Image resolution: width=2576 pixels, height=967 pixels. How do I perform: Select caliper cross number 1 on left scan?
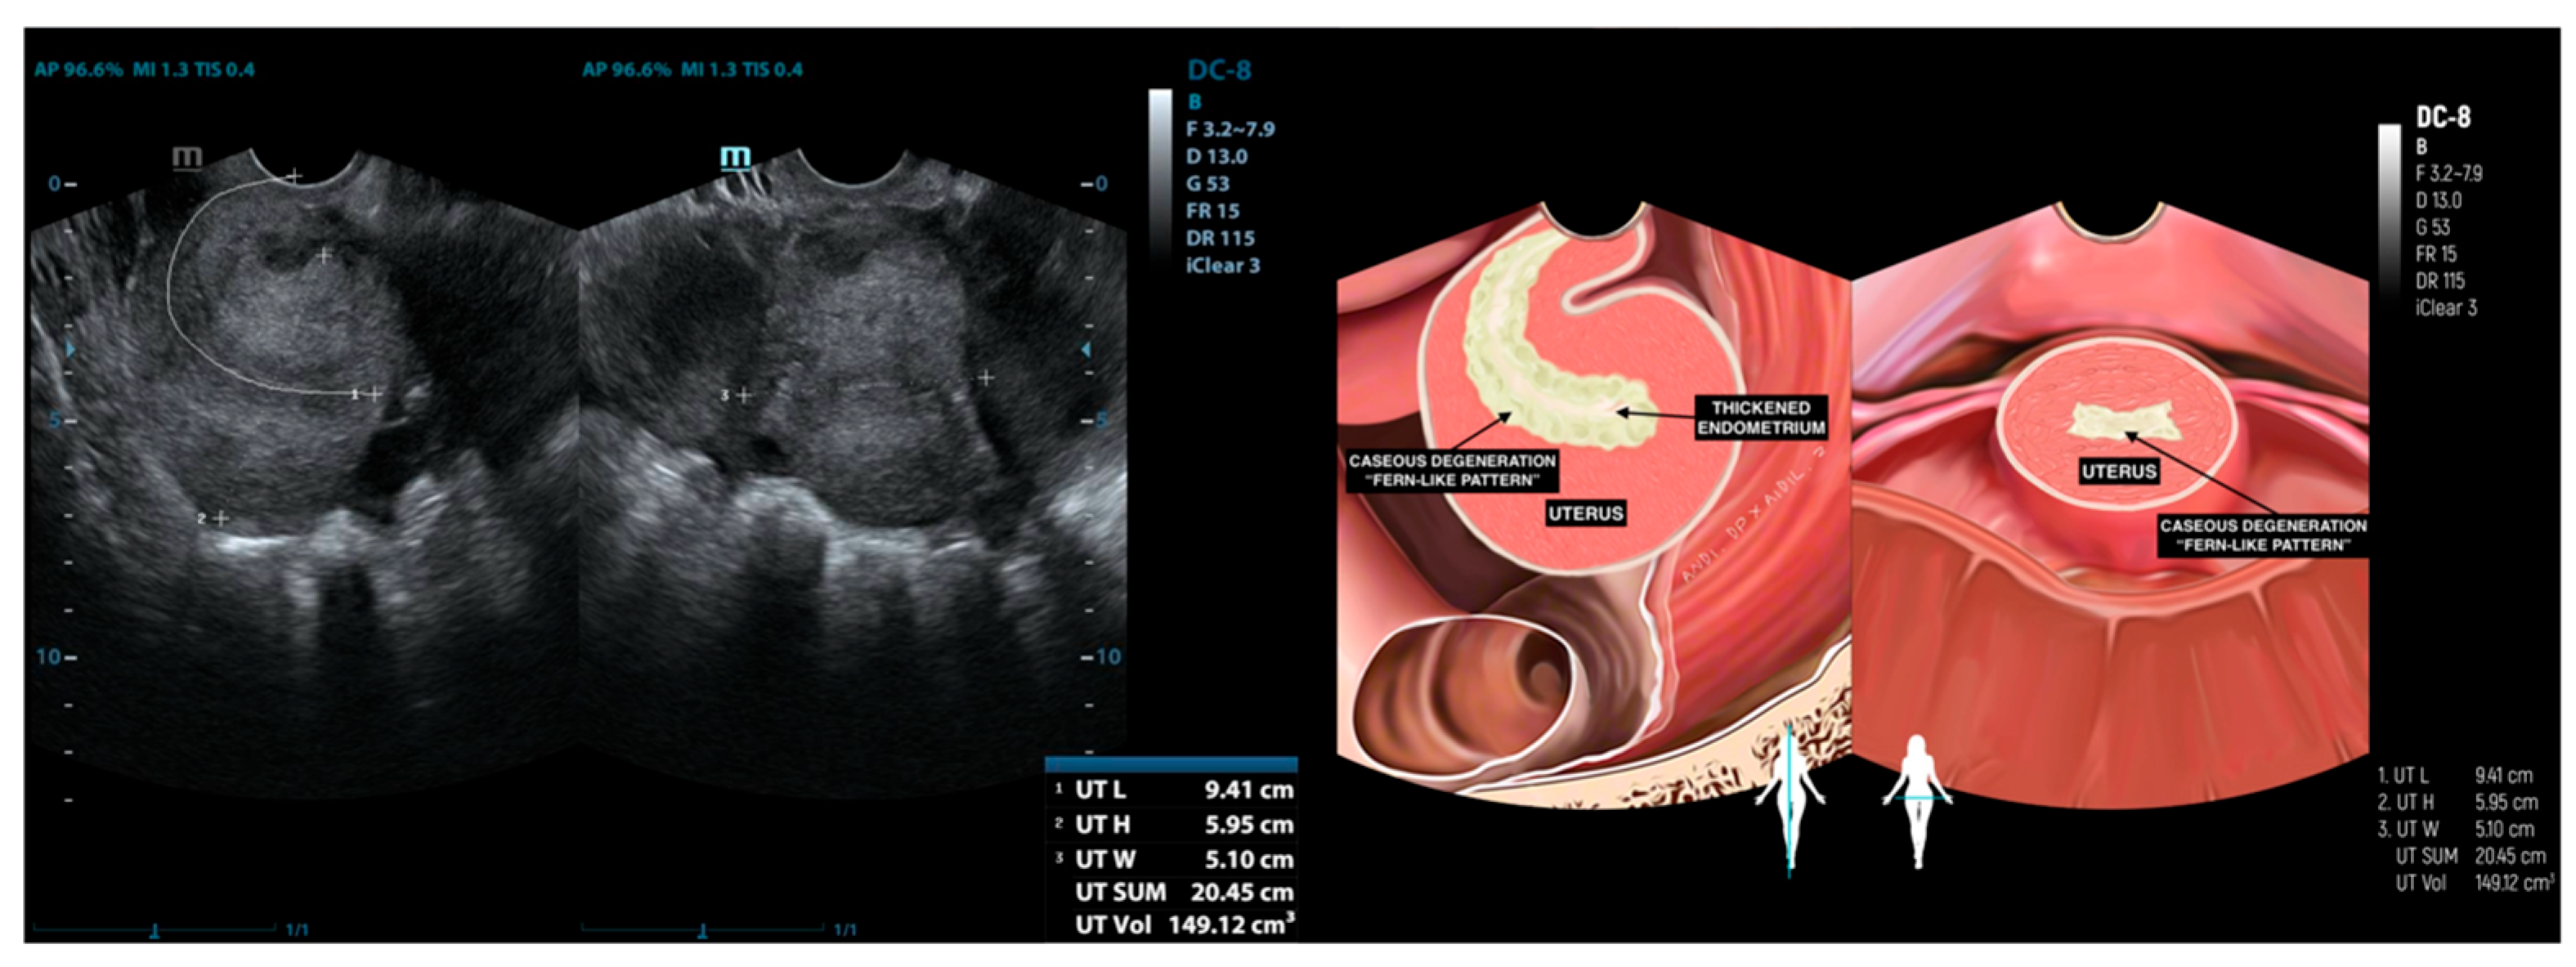coord(374,394)
